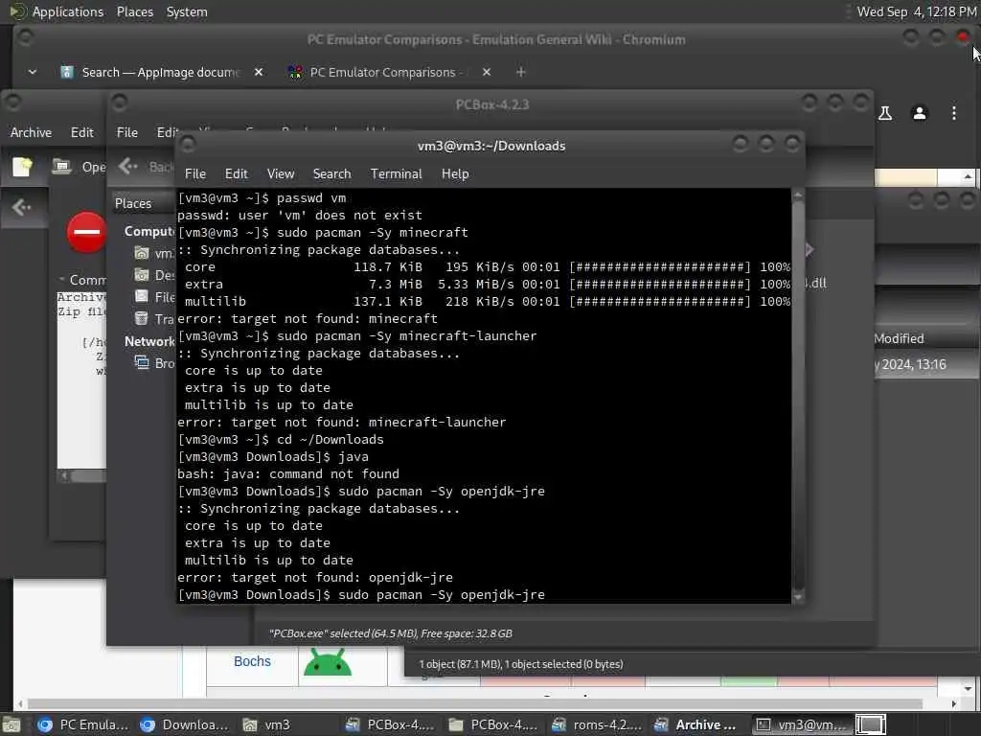The width and height of the screenshot is (981, 736).
Task: Click terminal scrollbar up arrow
Action: [798, 195]
